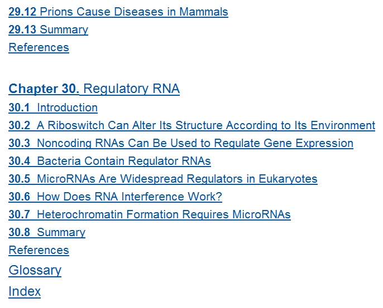Open References link below 29.13 Summary
The width and height of the screenshot is (383, 308).
tap(39, 47)
